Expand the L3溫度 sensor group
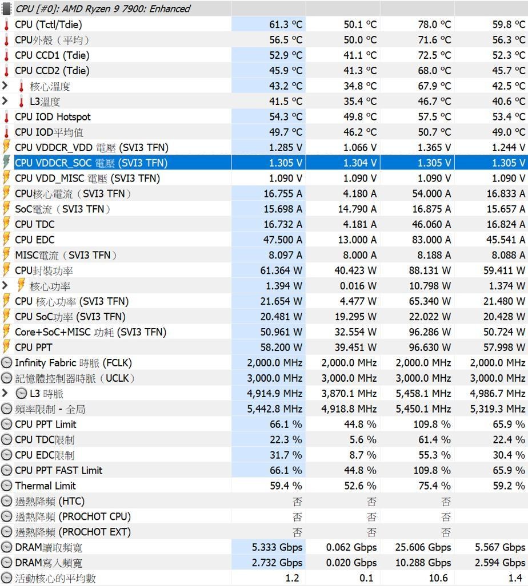The height and width of the screenshot is (586, 528). point(5,102)
